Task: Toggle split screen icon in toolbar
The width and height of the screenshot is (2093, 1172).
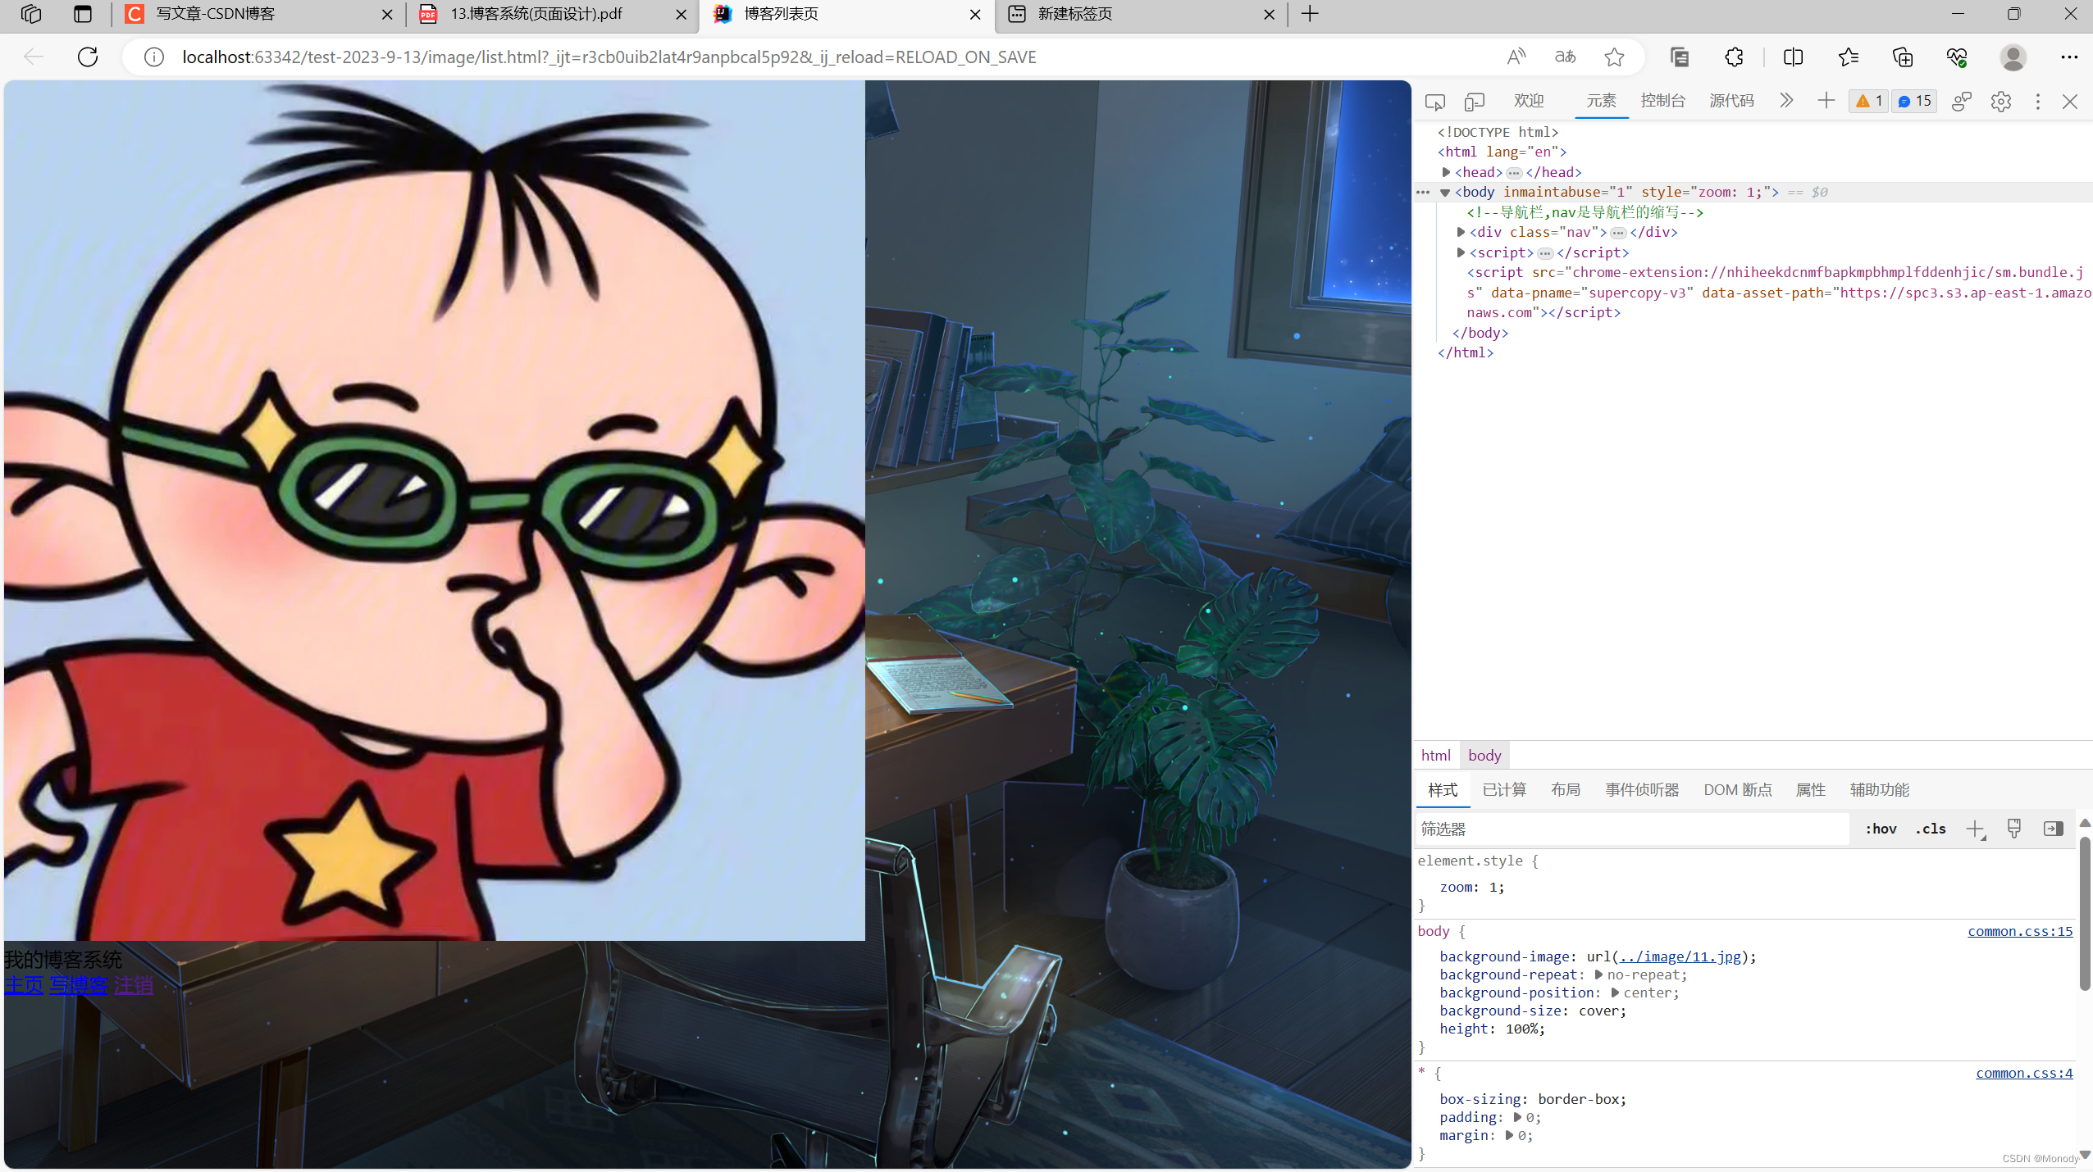Action: point(1793,57)
